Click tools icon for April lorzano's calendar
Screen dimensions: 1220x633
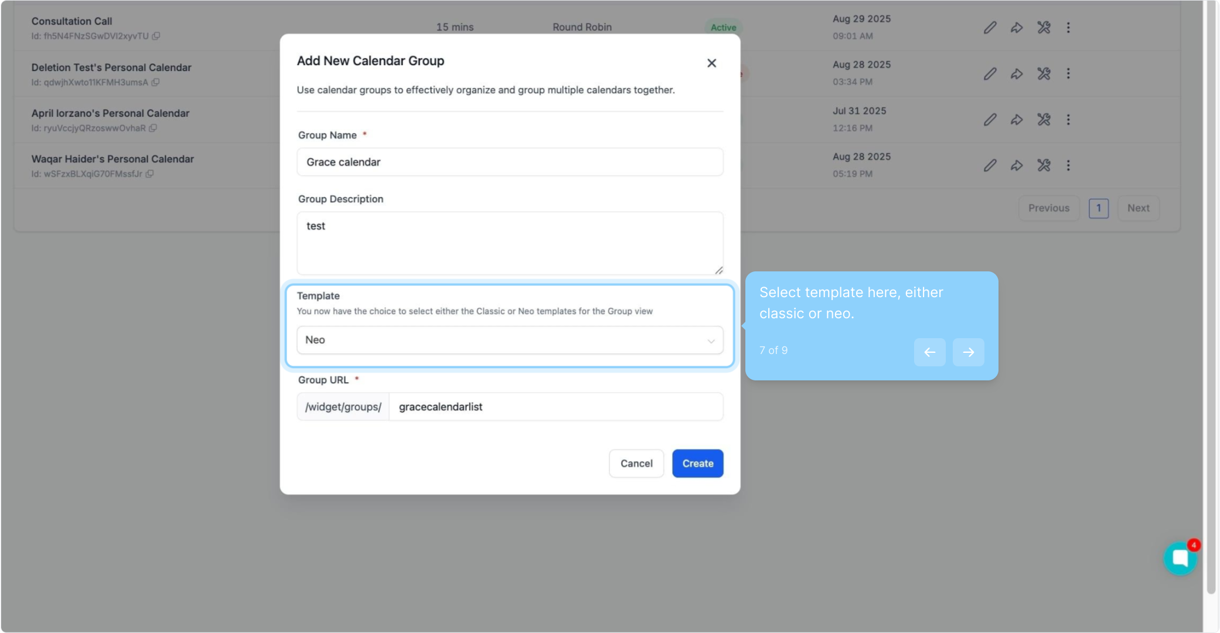point(1044,120)
